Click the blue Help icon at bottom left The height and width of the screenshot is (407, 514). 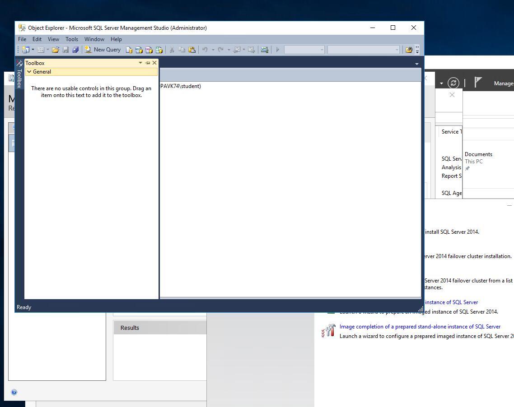pyautogui.click(x=14, y=392)
